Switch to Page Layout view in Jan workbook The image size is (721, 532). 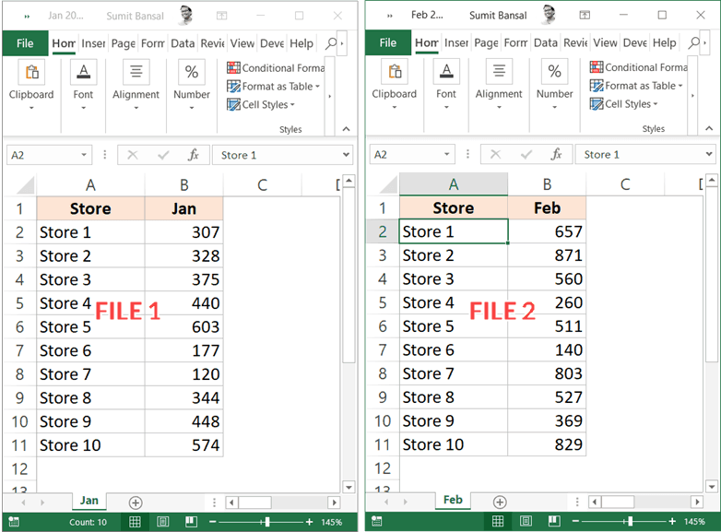click(x=162, y=522)
